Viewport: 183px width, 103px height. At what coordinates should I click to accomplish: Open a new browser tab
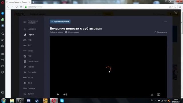pyautogui.click(x=33, y=2)
